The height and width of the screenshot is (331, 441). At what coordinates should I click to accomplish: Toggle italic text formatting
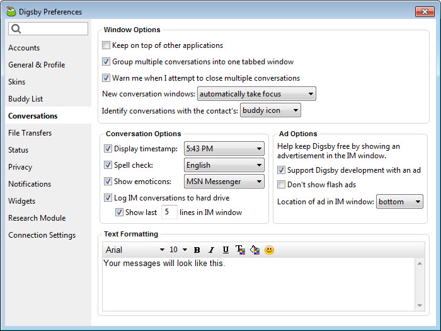[211, 250]
